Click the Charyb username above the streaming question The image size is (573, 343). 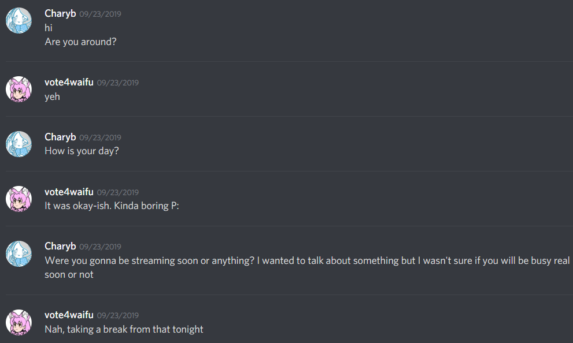60,246
